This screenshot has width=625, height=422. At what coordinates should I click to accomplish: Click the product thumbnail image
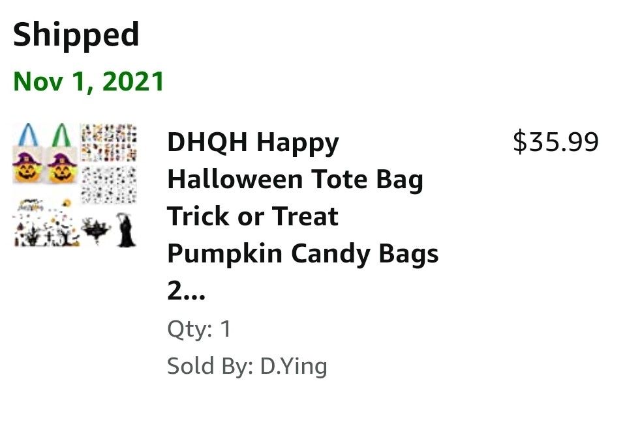coord(75,185)
